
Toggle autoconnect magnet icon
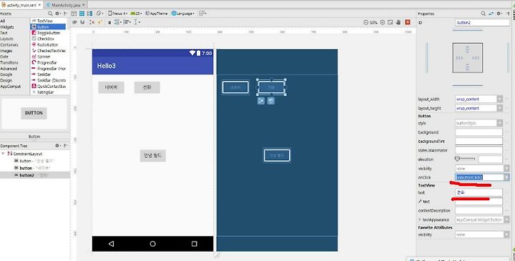pyautogui.click(x=82, y=22)
